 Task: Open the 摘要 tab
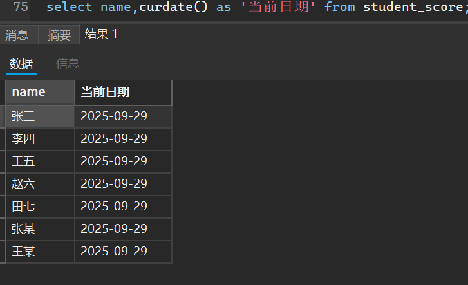pos(59,35)
